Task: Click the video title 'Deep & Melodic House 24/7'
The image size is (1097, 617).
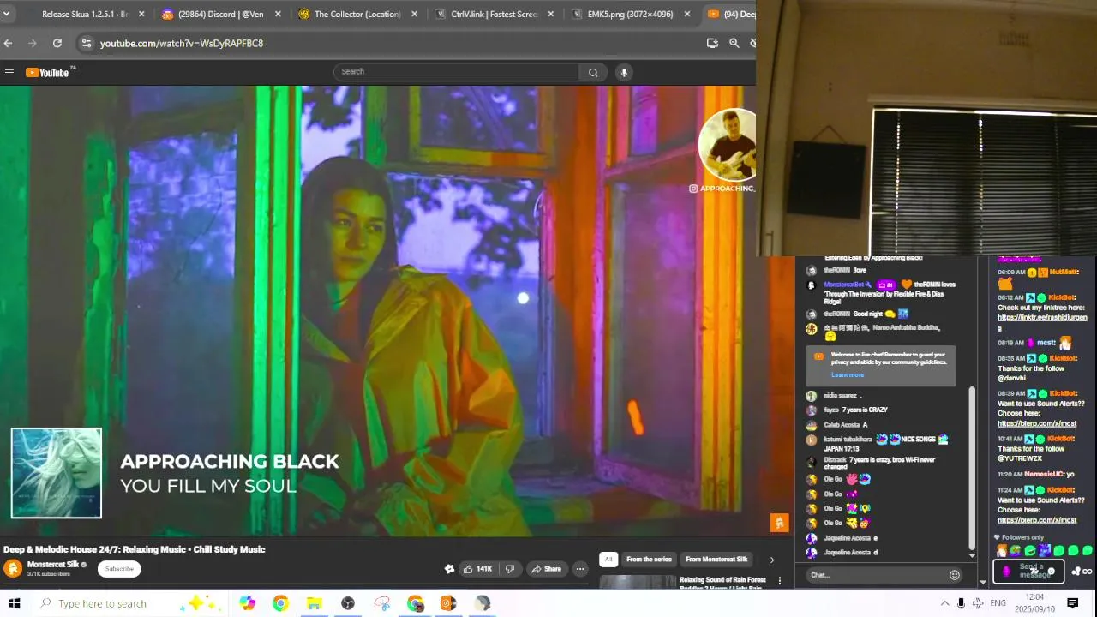Action: pyautogui.click(x=135, y=549)
